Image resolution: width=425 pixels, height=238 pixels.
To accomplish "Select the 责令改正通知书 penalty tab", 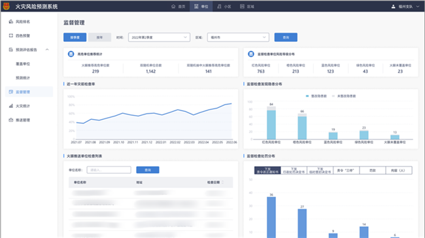I will coord(267,170).
